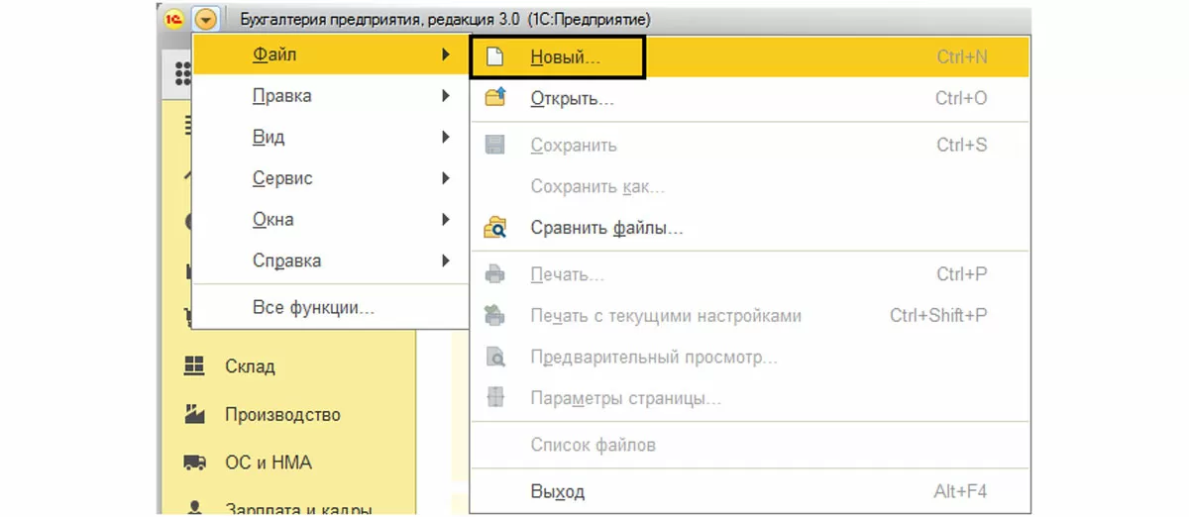This screenshot has width=1189, height=517.
Task: Select the Файл menu item
Action: pos(330,55)
